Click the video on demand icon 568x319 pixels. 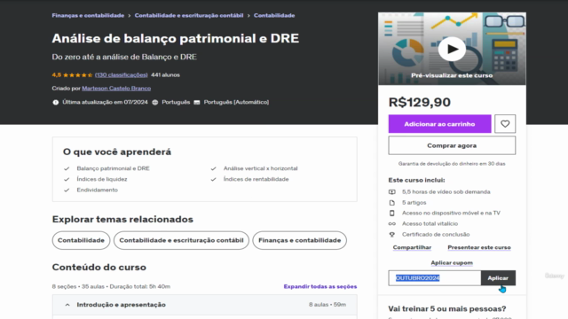point(392,192)
